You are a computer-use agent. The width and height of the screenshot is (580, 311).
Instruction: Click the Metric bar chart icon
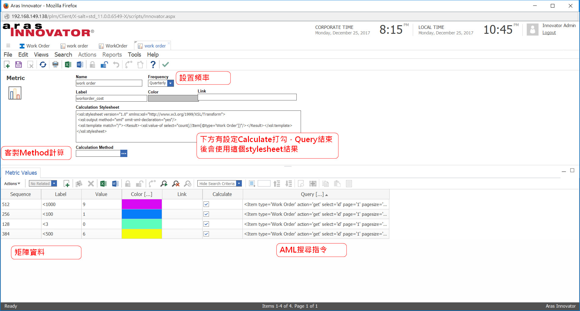coord(15,93)
